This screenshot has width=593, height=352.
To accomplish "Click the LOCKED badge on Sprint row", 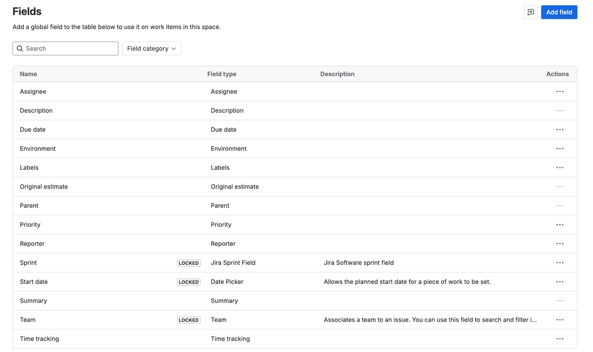I will (x=189, y=263).
